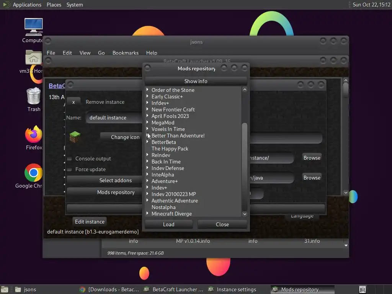Click the x Remove instance button
392x294 pixels.
click(x=73, y=102)
